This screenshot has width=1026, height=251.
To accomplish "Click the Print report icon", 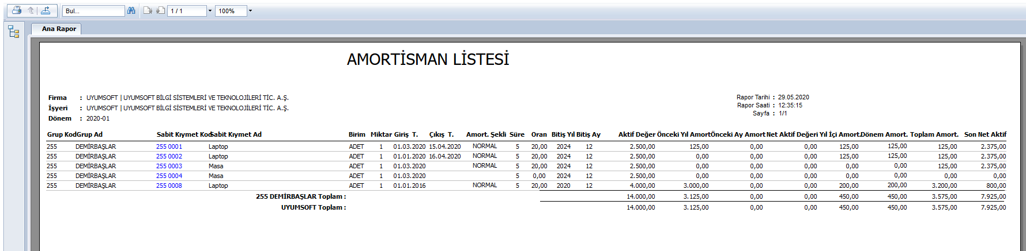I will [x=17, y=10].
